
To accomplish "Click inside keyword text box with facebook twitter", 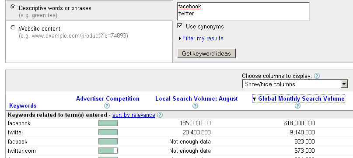I will tap(243, 11).
